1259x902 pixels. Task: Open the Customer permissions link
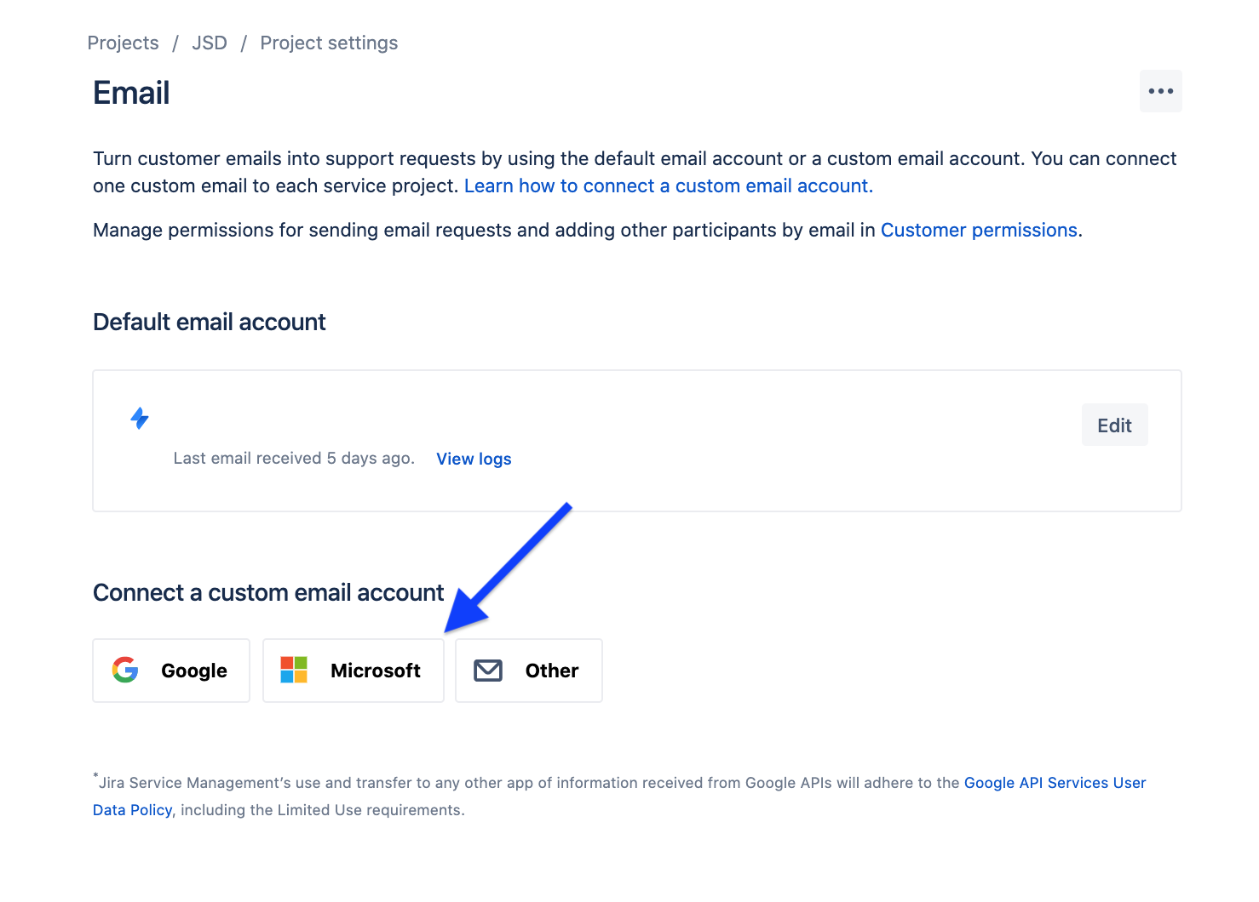[979, 230]
